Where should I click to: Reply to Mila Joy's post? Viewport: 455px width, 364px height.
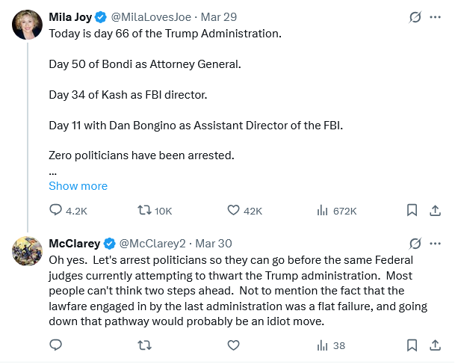coord(56,211)
